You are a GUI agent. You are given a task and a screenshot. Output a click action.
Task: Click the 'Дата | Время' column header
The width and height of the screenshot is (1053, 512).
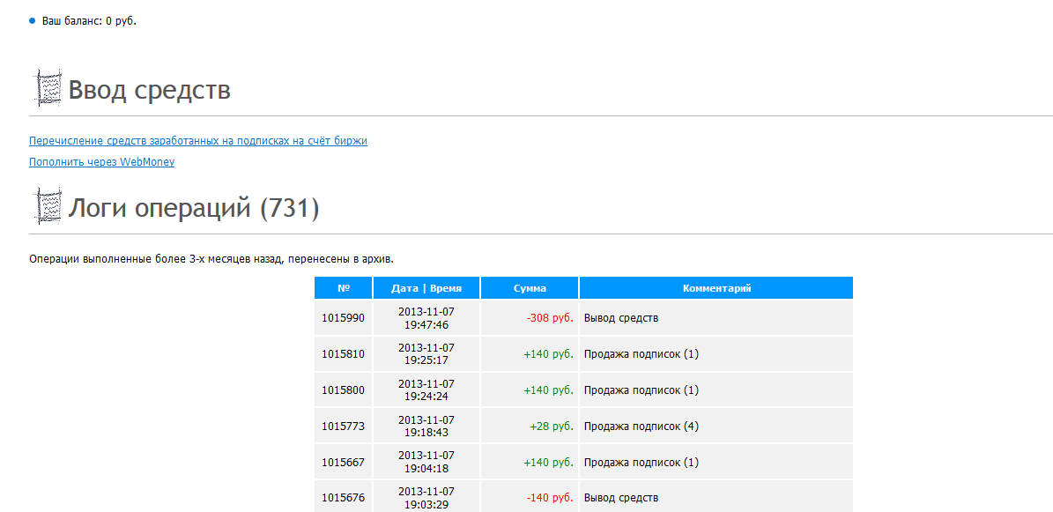tap(426, 288)
